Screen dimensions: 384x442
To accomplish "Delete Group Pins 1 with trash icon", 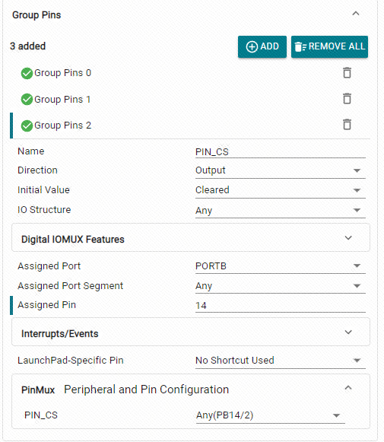I will point(347,99).
